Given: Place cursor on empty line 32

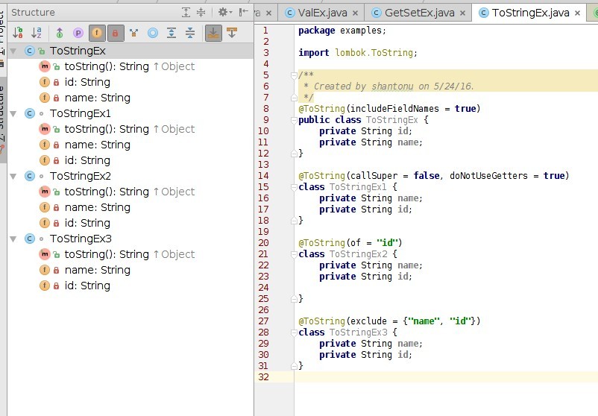Looking at the screenshot, I should [446, 377].
